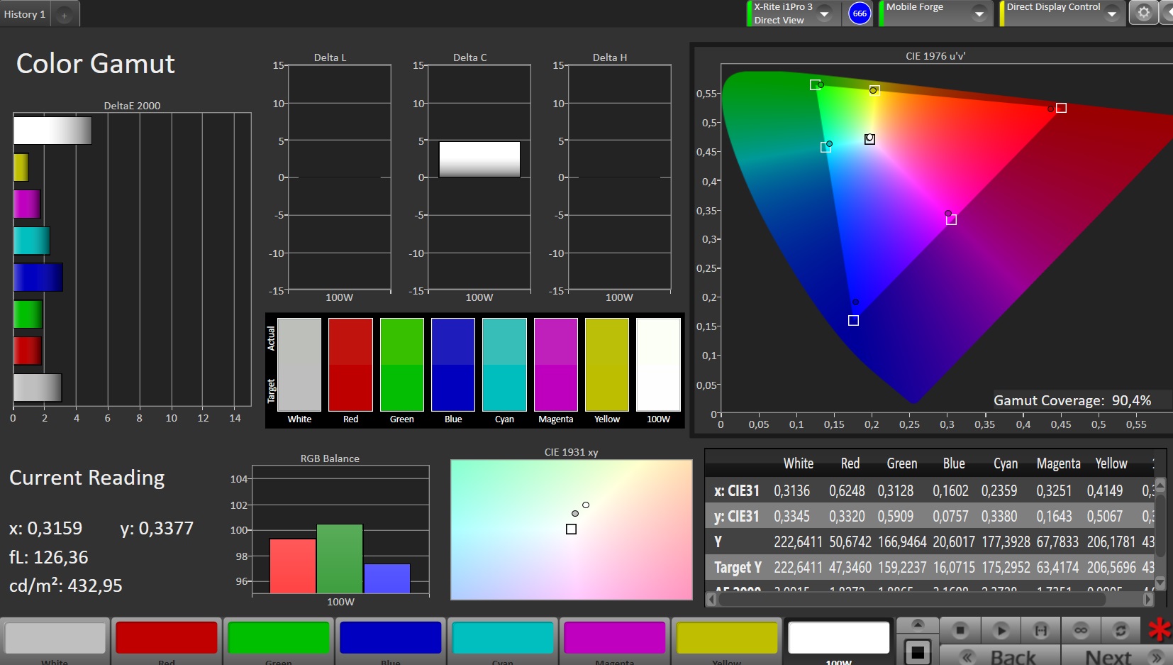Click the blue 666 meter indicator

[860, 13]
